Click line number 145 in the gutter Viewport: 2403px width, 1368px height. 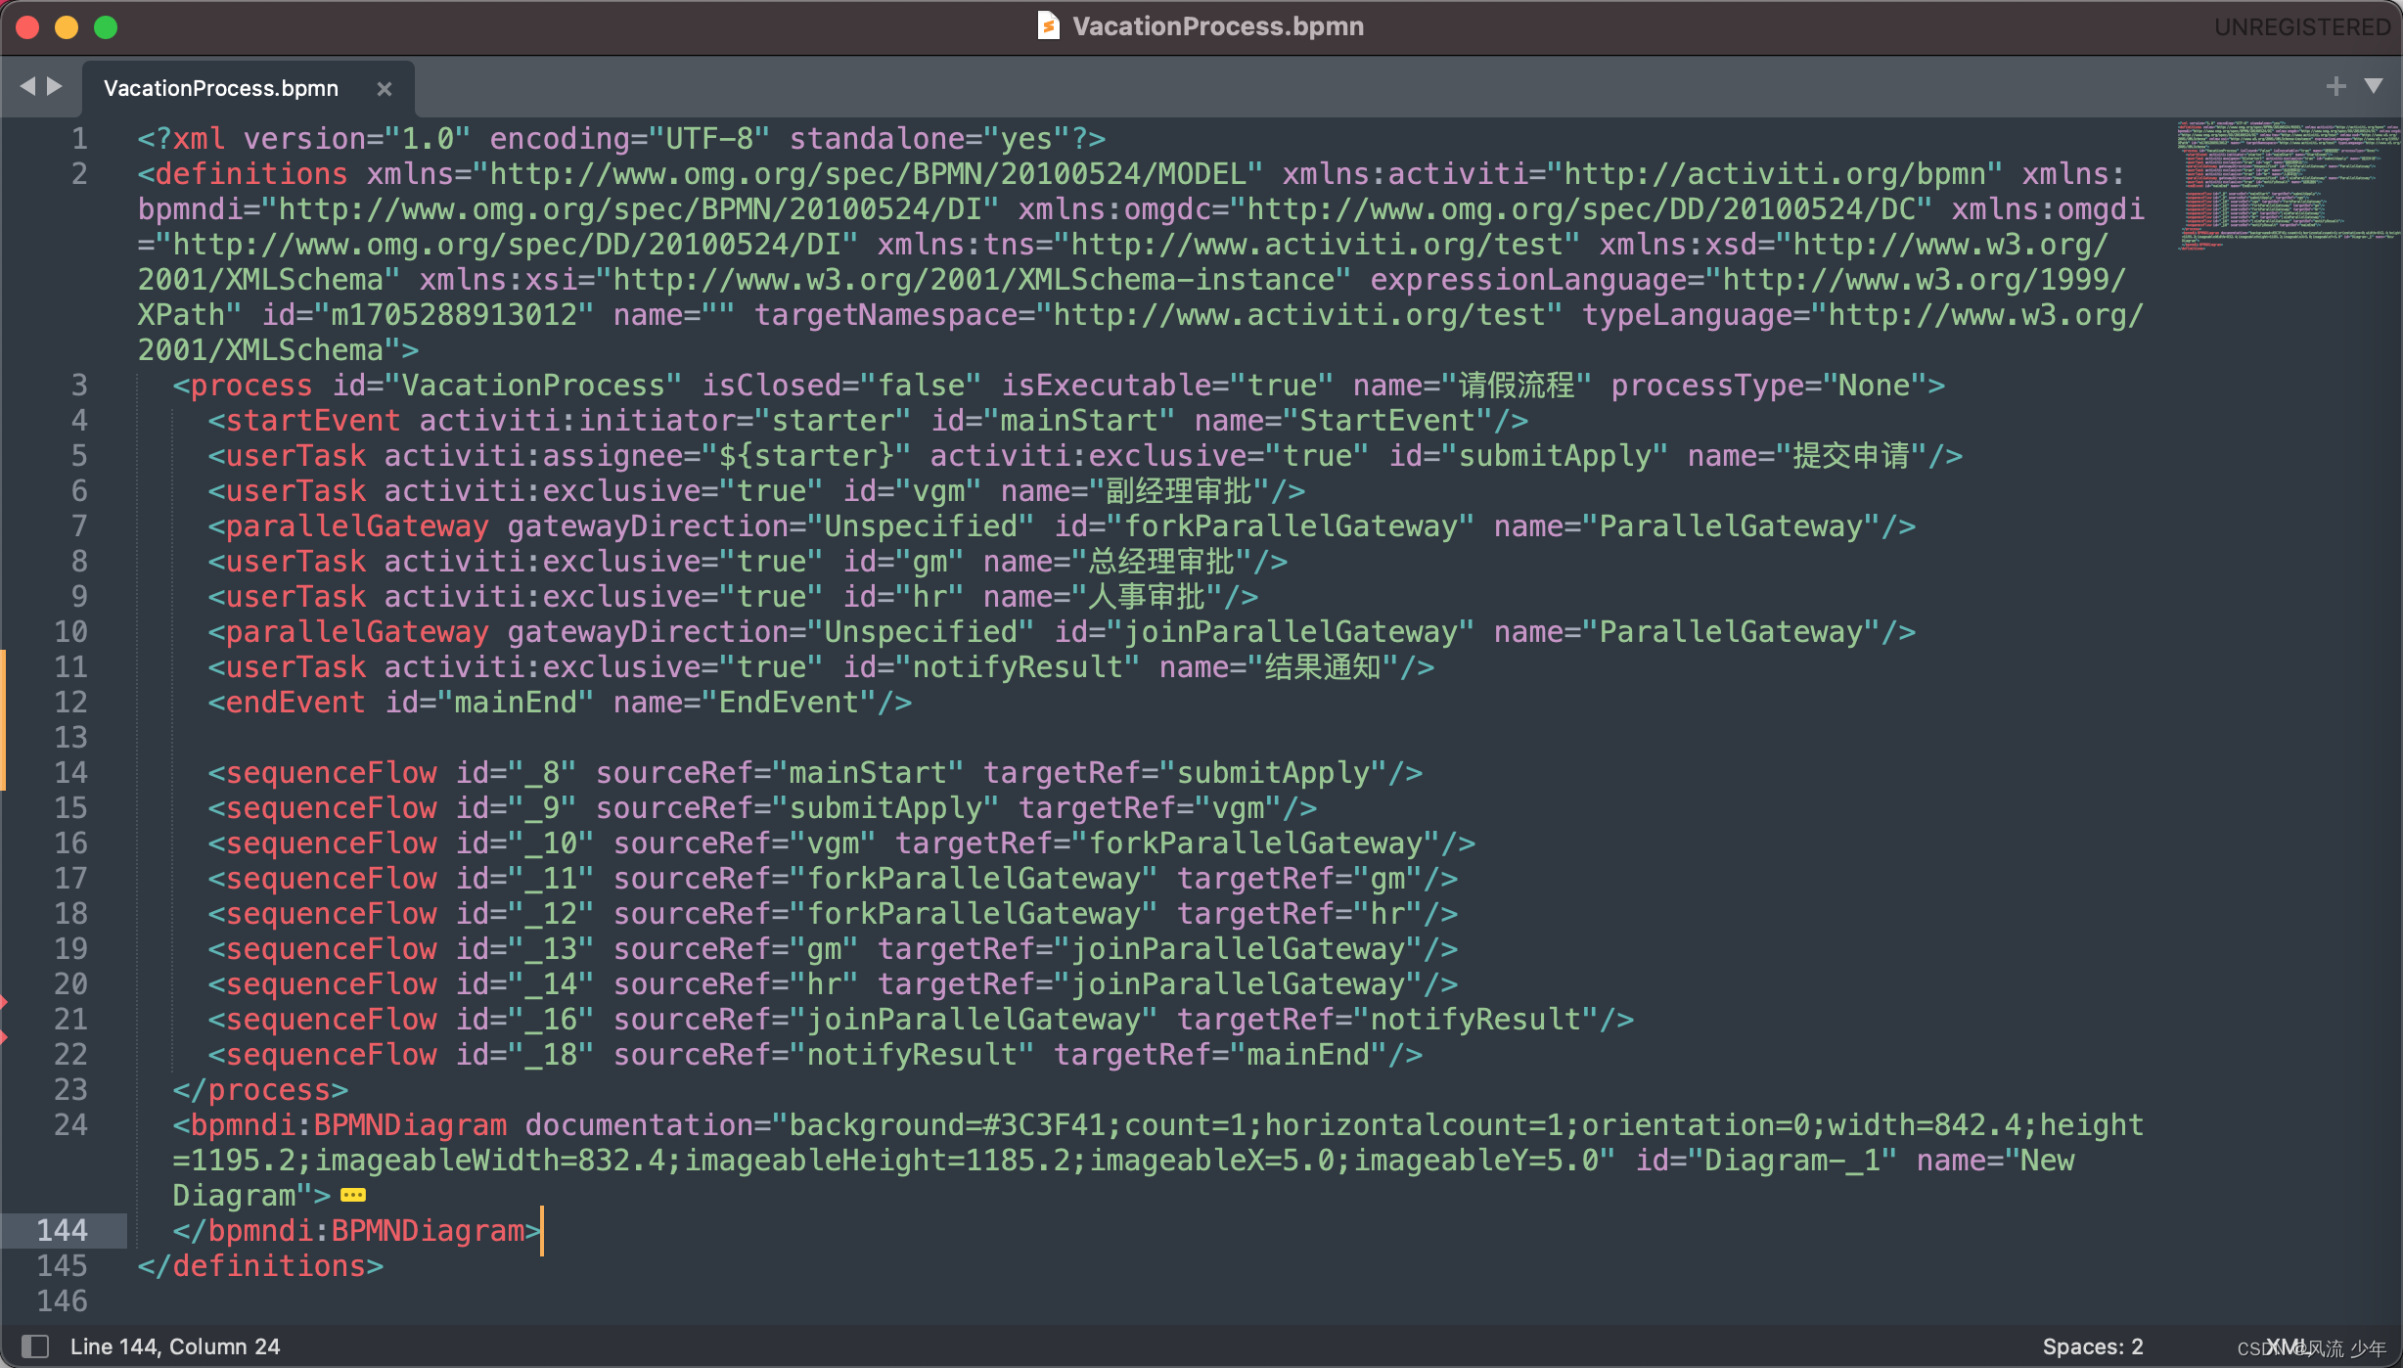click(63, 1265)
